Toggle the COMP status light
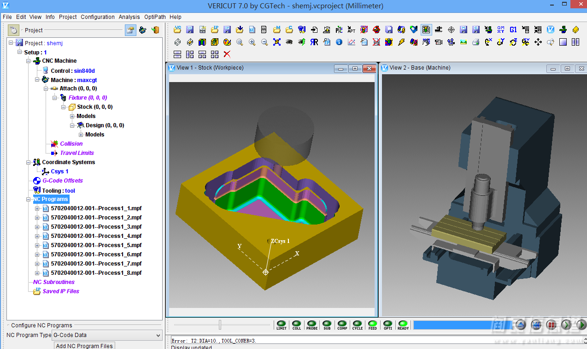587x349 pixels. coord(342,325)
